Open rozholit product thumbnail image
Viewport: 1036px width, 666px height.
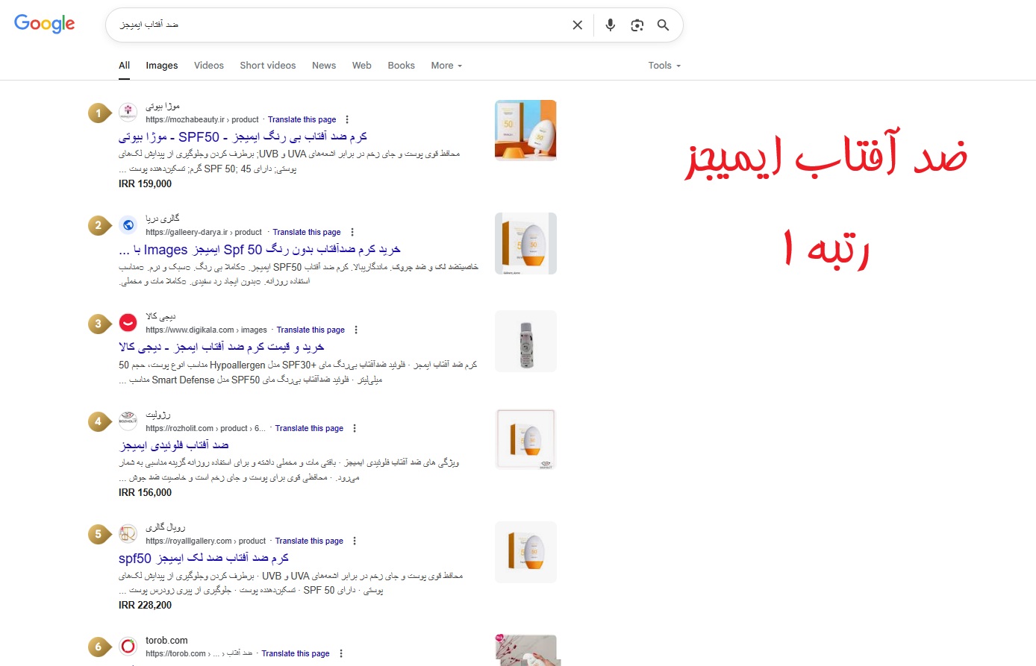[x=526, y=439]
